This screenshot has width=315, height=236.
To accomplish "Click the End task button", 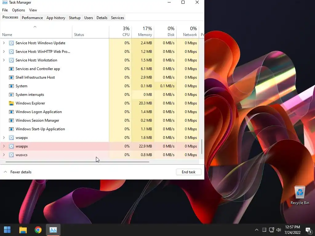I will coord(189,172).
